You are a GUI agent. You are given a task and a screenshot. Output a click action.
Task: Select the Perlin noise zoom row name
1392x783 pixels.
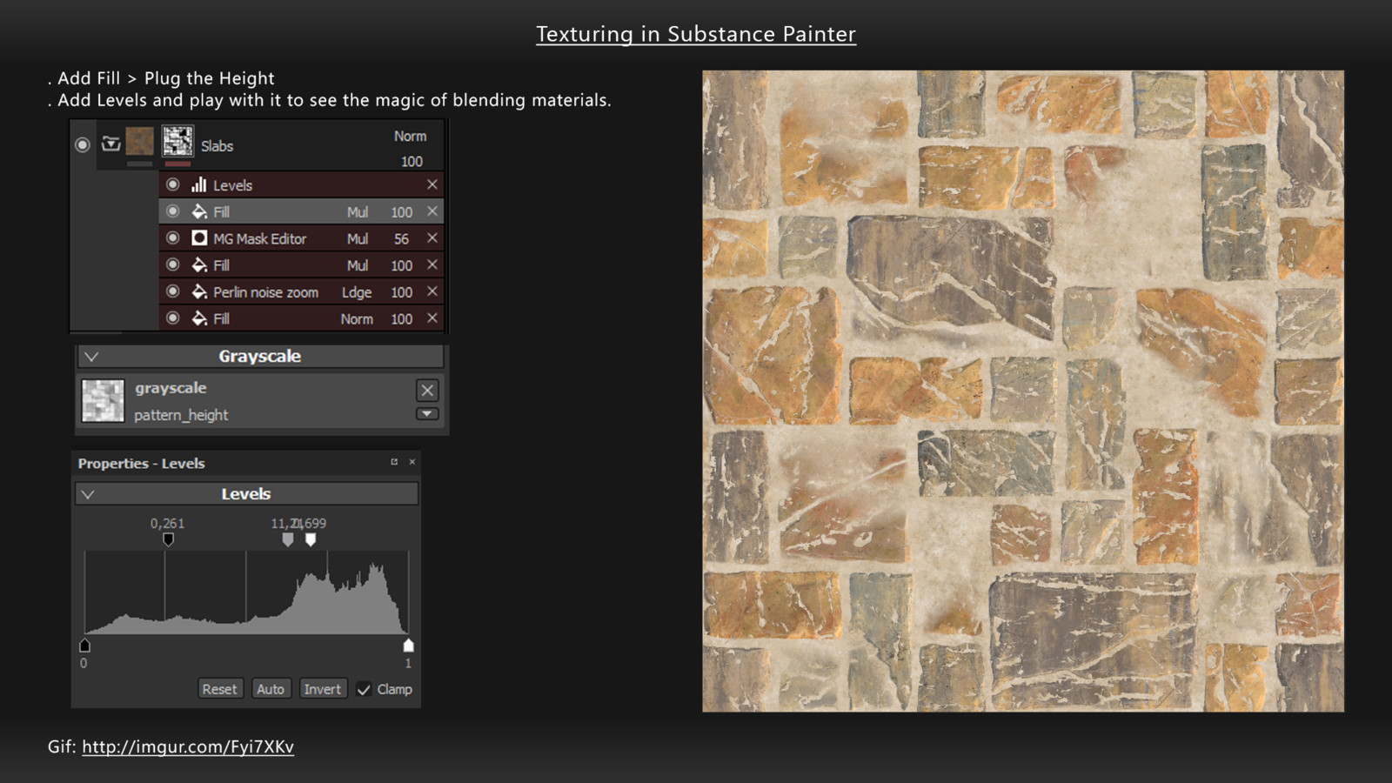[x=265, y=292]
